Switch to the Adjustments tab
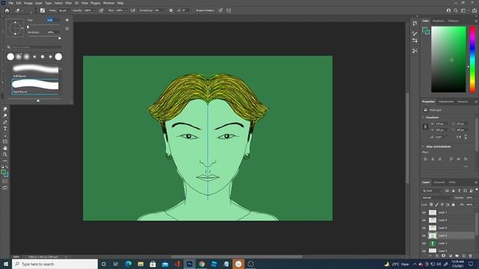The image size is (479, 269). coord(446,102)
